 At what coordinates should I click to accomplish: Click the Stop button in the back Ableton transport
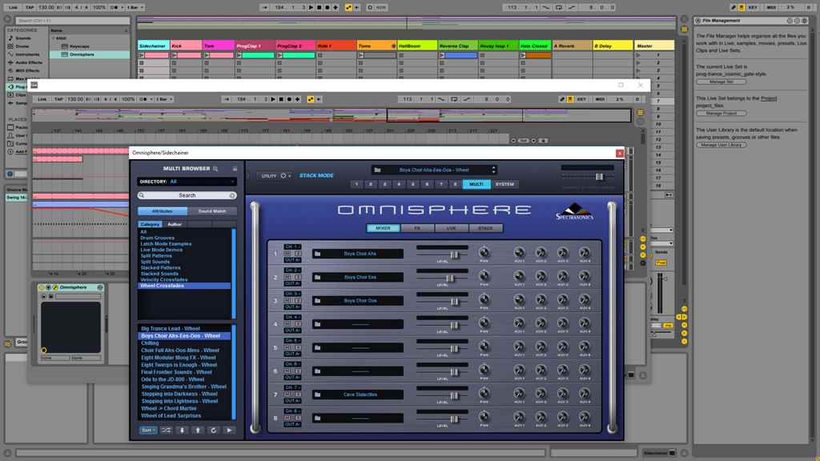pos(319,8)
